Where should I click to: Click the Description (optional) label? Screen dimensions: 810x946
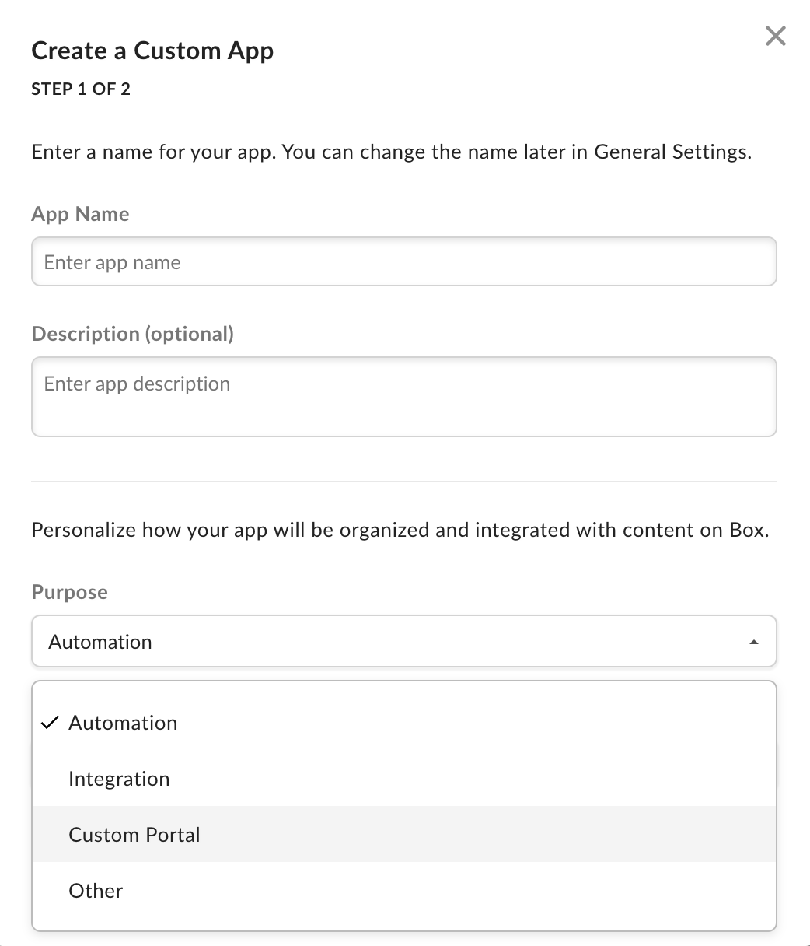[x=132, y=334]
